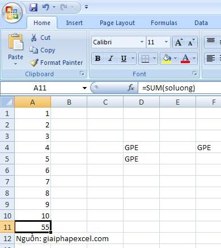Screen dimensions: 221x248
Task: Click the Insert Function fx icon
Action: [131, 88]
